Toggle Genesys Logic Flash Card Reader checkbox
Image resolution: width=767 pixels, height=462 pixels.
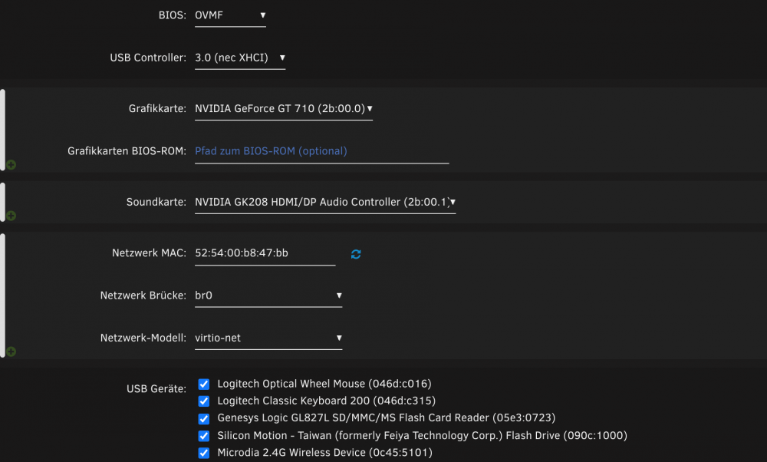[x=203, y=419]
